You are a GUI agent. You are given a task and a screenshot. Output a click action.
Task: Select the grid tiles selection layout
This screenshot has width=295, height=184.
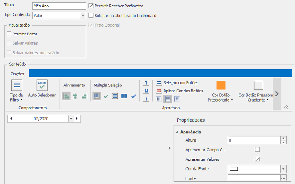pos(124,96)
